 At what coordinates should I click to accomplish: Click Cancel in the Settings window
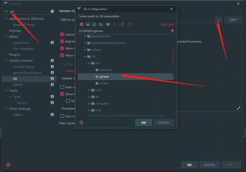[209, 165]
